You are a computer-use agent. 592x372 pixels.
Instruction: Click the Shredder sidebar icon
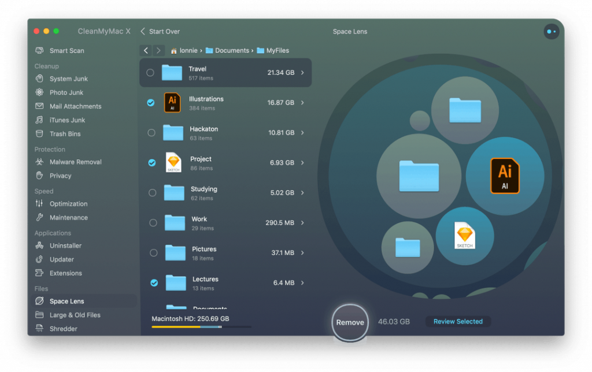(x=39, y=328)
